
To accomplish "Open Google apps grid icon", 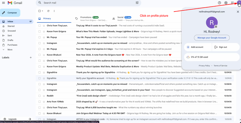I will point(232,3).
